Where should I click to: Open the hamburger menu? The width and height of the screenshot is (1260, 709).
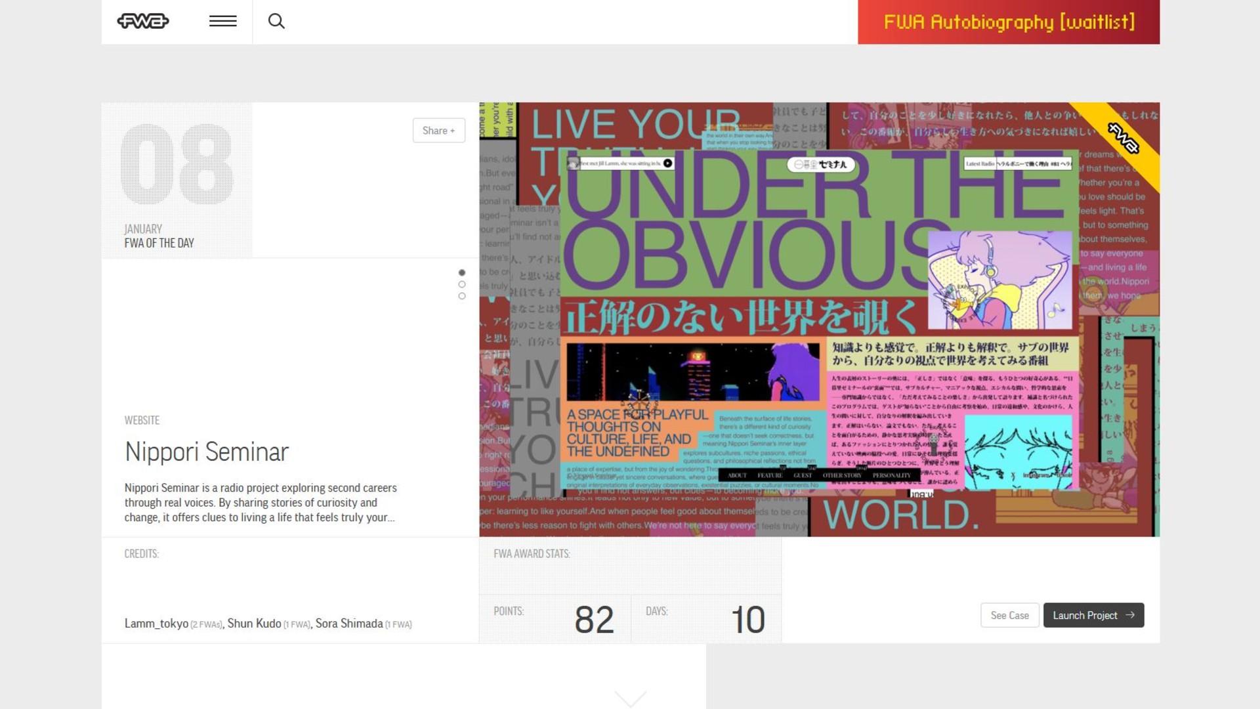pyautogui.click(x=222, y=21)
